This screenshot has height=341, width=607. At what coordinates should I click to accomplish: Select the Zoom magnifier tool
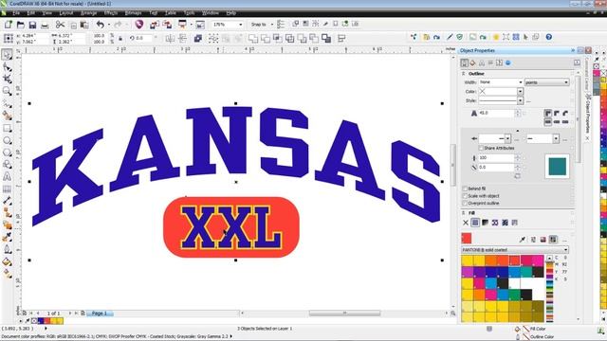[x=7, y=91]
